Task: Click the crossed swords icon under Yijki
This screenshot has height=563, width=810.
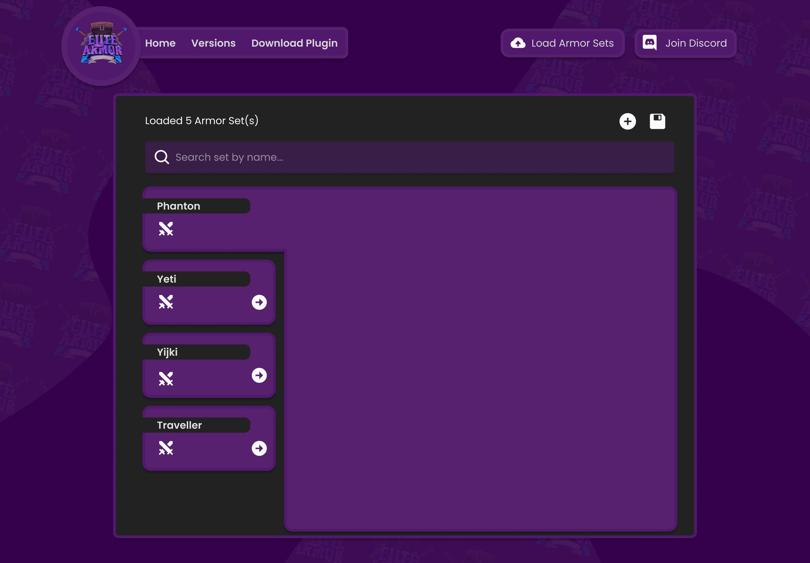Action: pyautogui.click(x=166, y=379)
